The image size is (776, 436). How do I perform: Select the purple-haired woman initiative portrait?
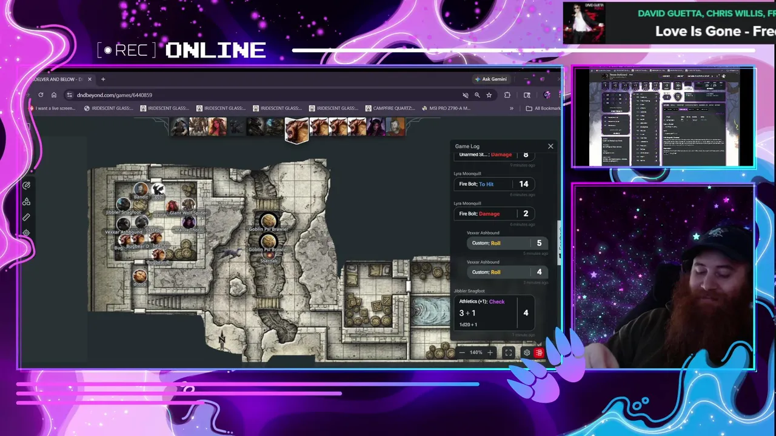(x=376, y=126)
